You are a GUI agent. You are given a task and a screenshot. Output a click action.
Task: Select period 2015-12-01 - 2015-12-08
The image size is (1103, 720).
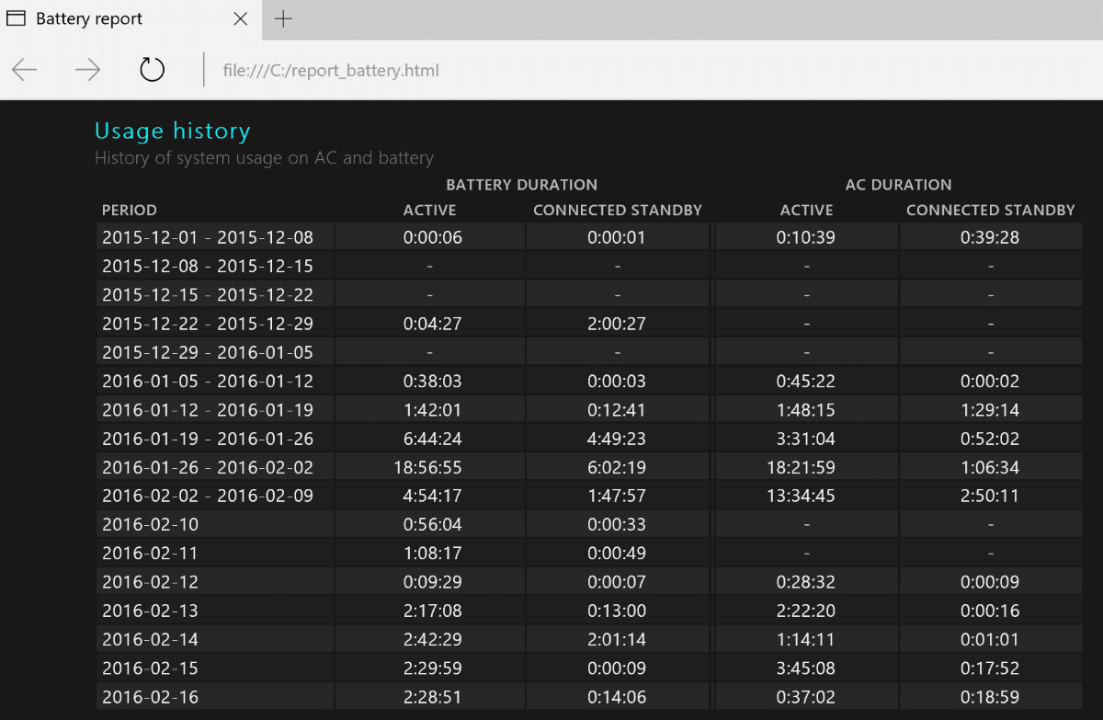(208, 237)
